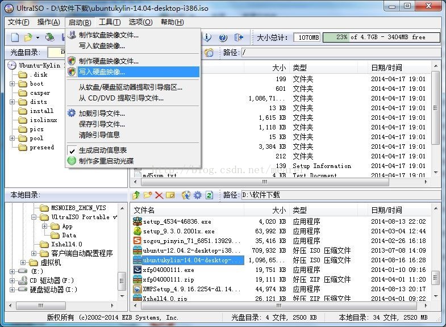This screenshot has height=327, width=446.
Task: Click the blue info toolbar icon
Action: tap(208, 37)
